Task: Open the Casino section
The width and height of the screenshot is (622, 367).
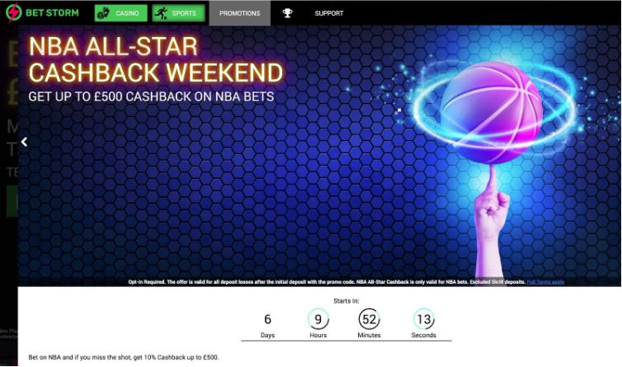Action: [121, 13]
